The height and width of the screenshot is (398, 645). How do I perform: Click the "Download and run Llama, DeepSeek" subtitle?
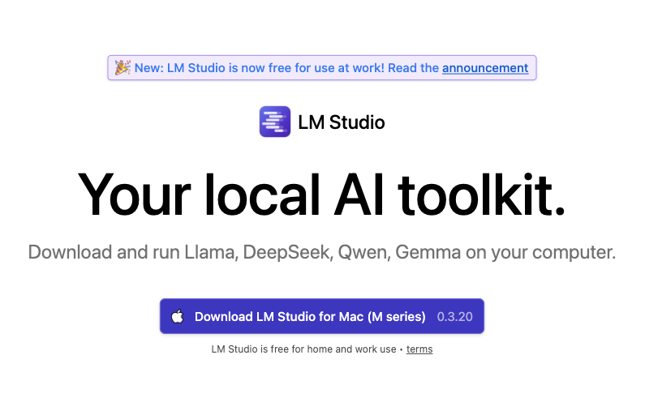pos(321,252)
